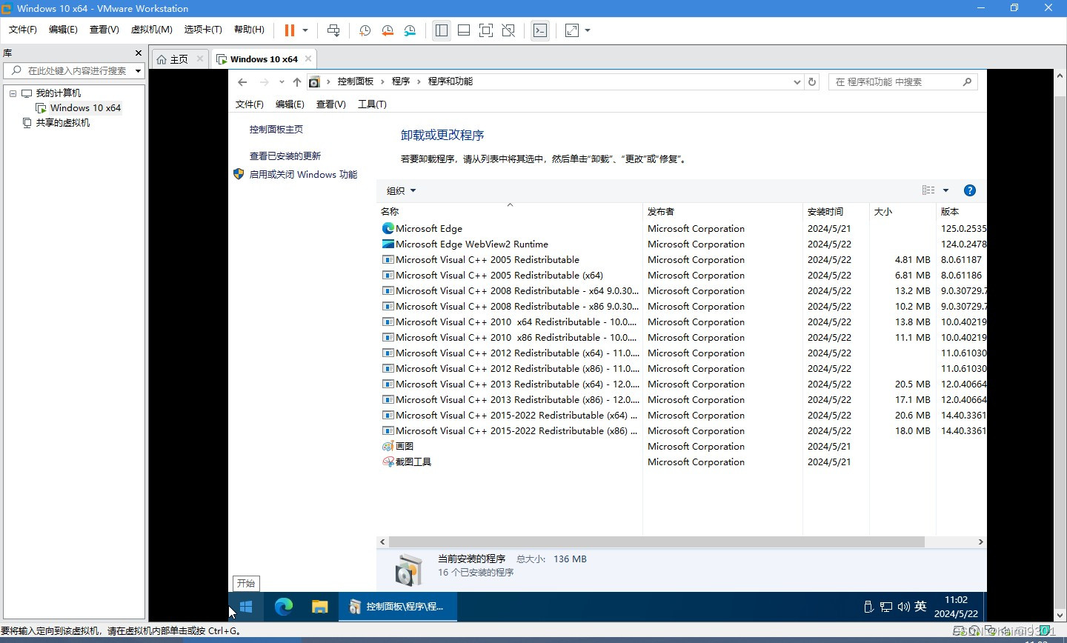The height and width of the screenshot is (643, 1067).
Task: Open the power options dropdown next to pause icon
Action: (x=305, y=30)
